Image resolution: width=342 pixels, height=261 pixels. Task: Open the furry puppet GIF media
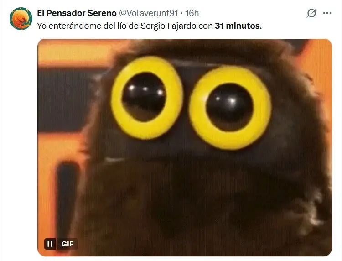coord(185,147)
